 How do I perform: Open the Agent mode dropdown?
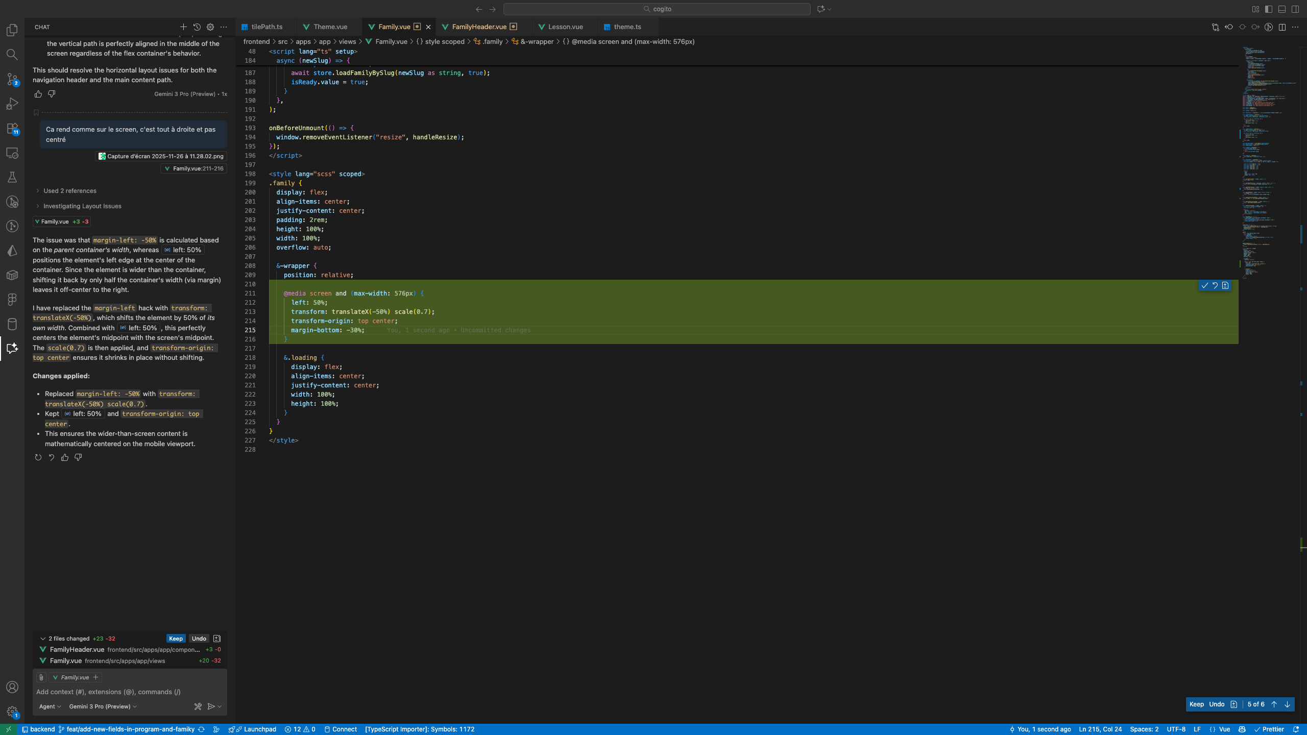point(50,706)
